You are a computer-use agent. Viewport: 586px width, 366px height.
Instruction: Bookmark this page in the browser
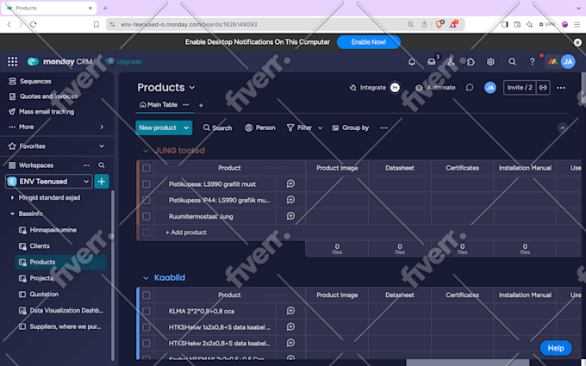96,24
